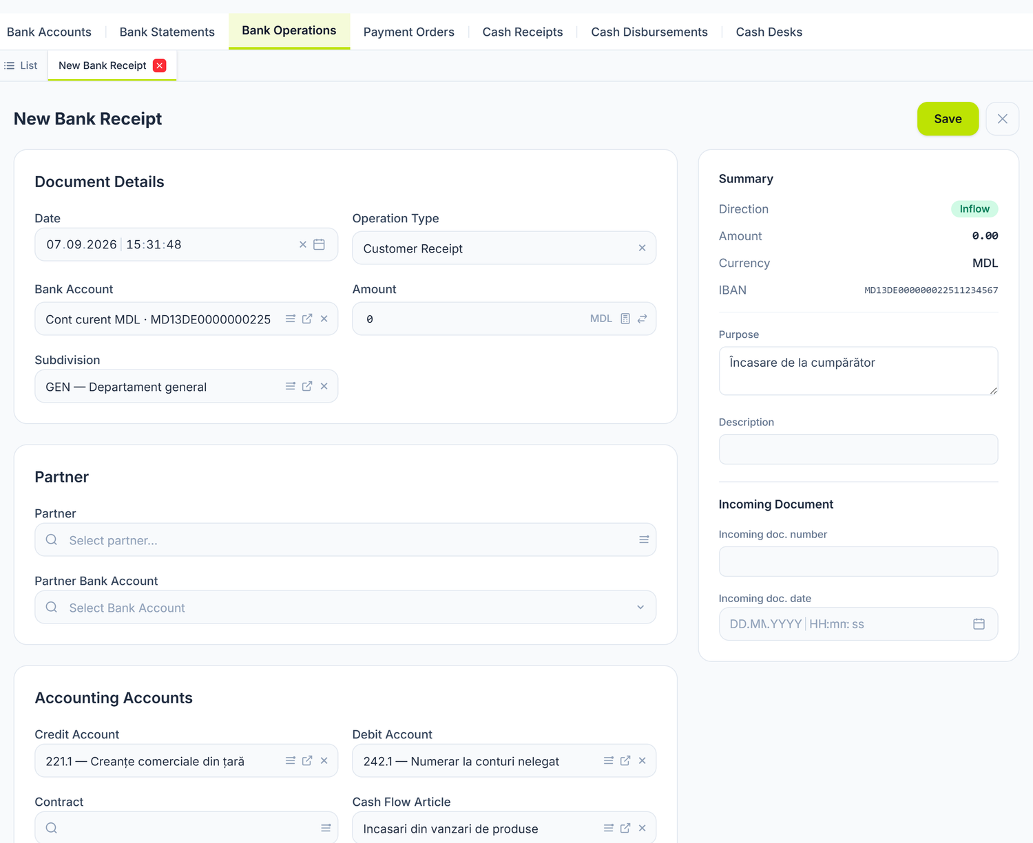Viewport: 1033px width, 843px height.
Task: Close the New Bank Receipt tab
Action: coord(160,65)
